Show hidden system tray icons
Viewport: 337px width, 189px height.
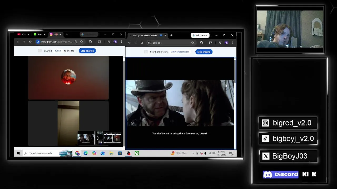click(x=193, y=153)
